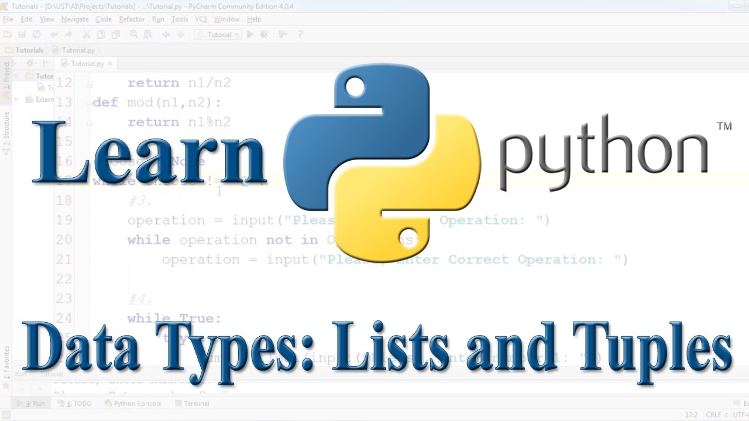
Task: Open the Tools menu
Action: 180,19
